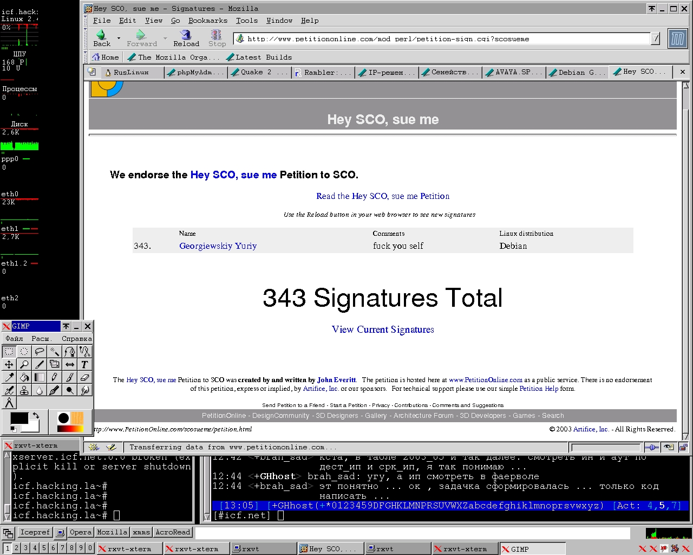Image resolution: width=693 pixels, height=555 pixels.
Task: Select the Eraser tool in GIMP
Action: click(85, 377)
